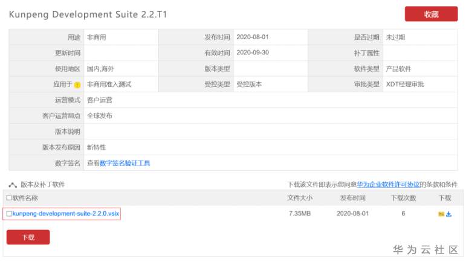Click the 版本及补丁软件 section icon
Viewport: 466px width, 265px height.
coord(12,185)
